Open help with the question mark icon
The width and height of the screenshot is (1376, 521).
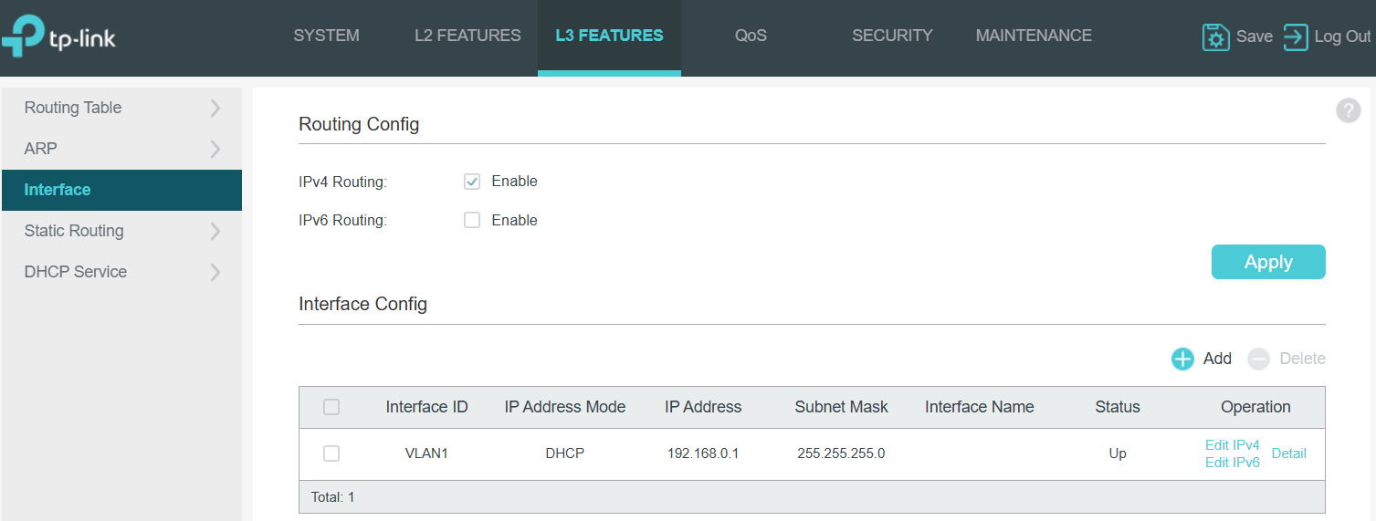click(x=1348, y=111)
